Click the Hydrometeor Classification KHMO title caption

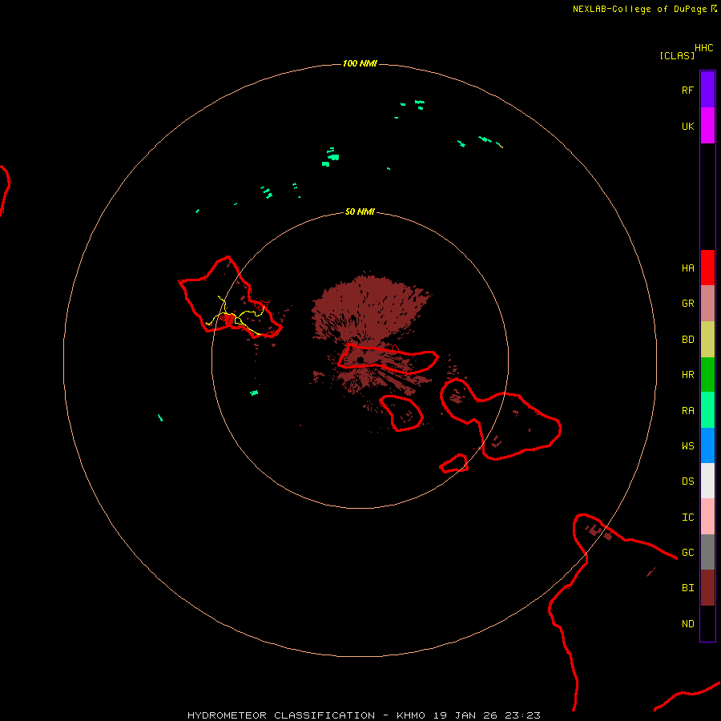click(364, 715)
